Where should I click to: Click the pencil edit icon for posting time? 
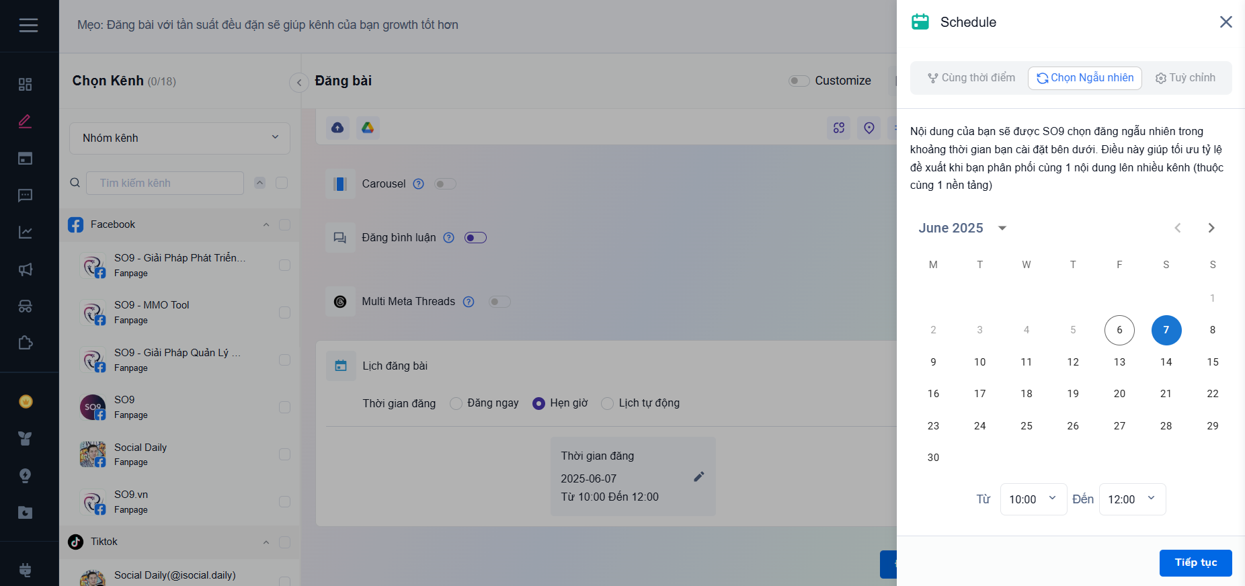(x=699, y=476)
